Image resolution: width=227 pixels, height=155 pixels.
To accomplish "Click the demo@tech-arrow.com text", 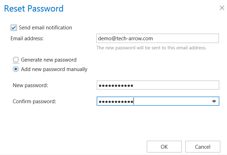I will [x=126, y=38].
